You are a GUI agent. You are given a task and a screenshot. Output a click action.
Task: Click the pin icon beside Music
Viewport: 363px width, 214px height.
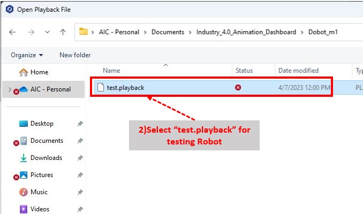click(x=80, y=192)
